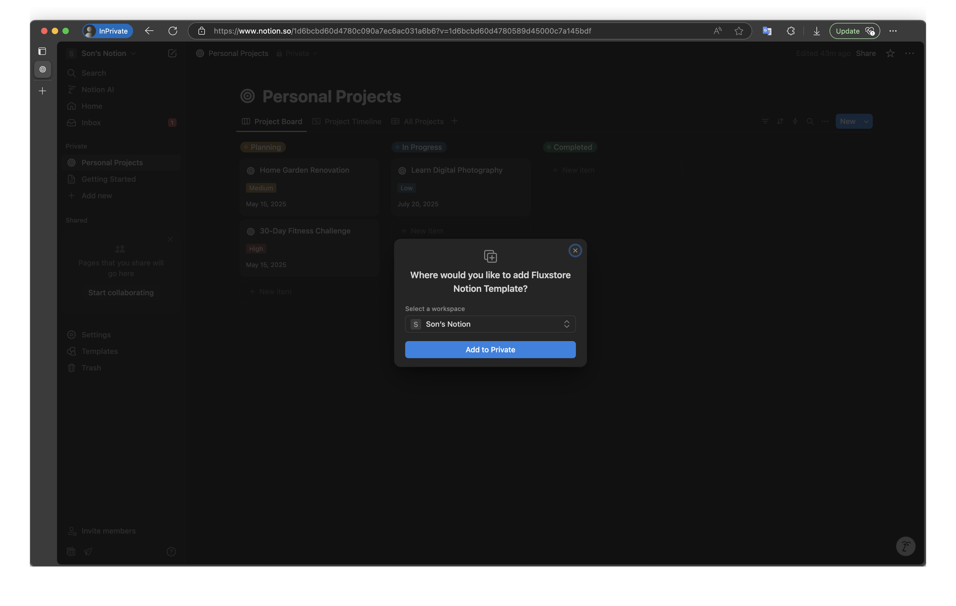
Task: Search within the database using the magnifier icon
Action: click(x=810, y=121)
